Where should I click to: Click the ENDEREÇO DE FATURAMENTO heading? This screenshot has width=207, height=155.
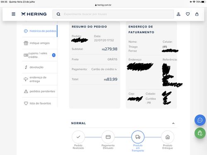(141, 29)
